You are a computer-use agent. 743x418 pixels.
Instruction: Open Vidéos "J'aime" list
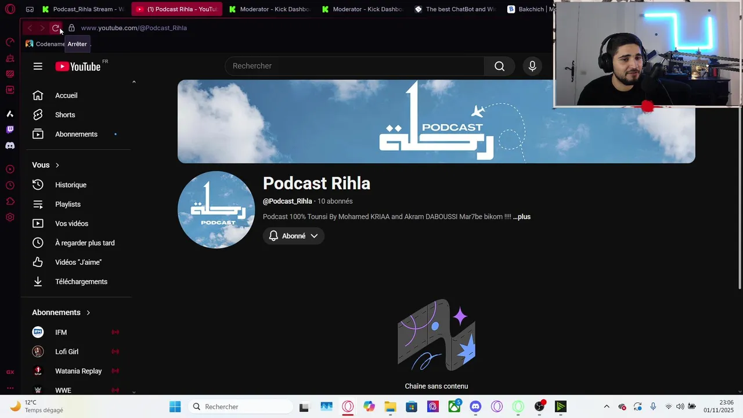click(x=78, y=262)
